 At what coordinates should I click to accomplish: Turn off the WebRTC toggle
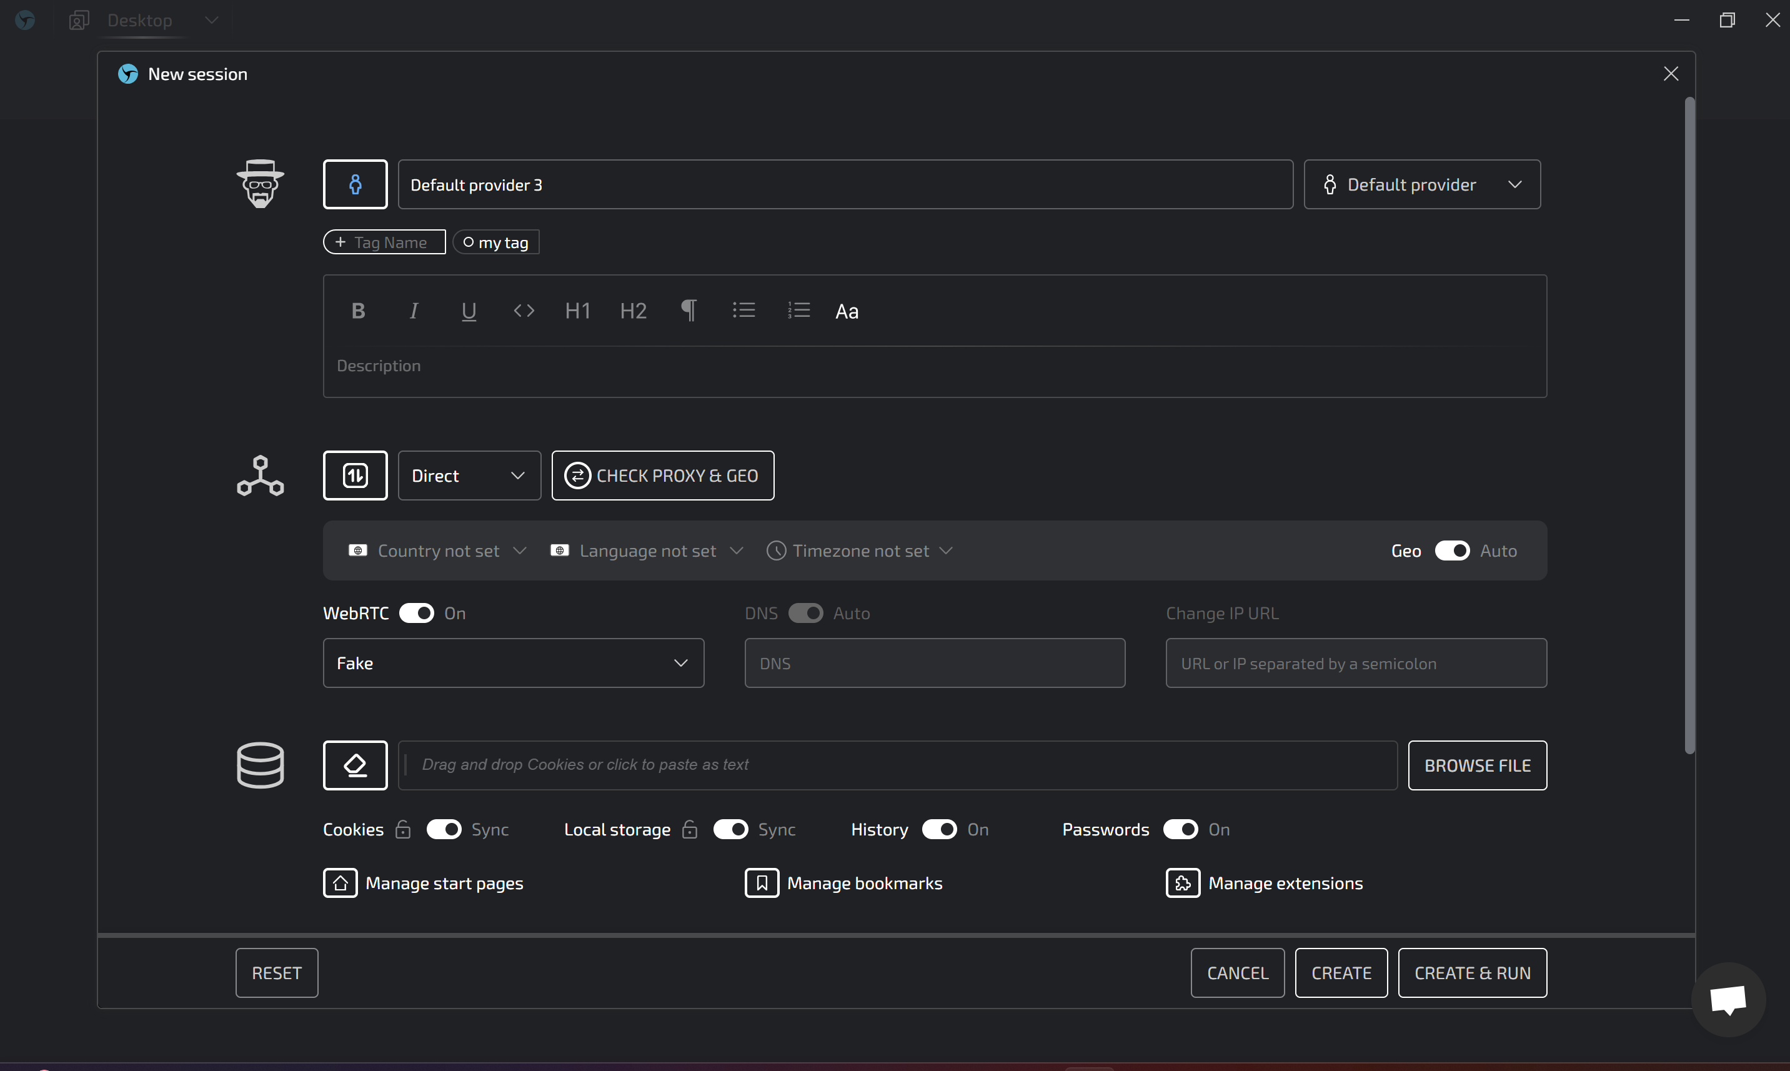(x=416, y=614)
